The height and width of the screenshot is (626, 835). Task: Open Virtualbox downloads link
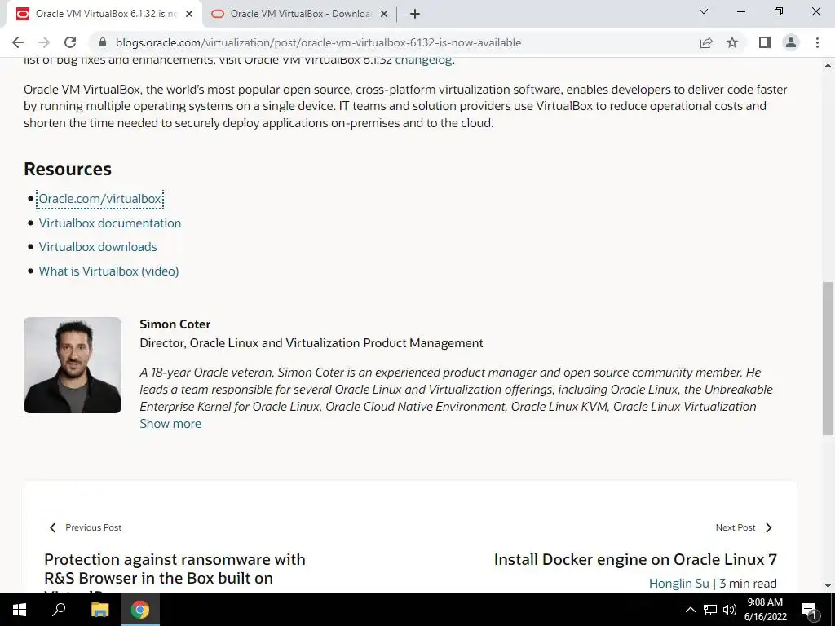point(98,247)
